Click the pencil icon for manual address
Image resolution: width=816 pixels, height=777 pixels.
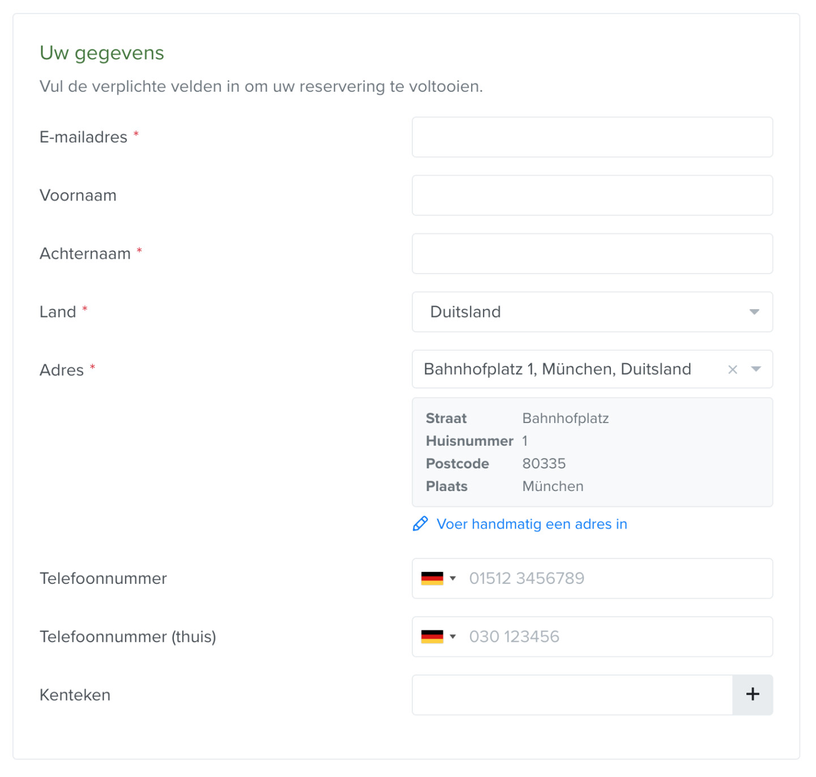click(x=420, y=524)
